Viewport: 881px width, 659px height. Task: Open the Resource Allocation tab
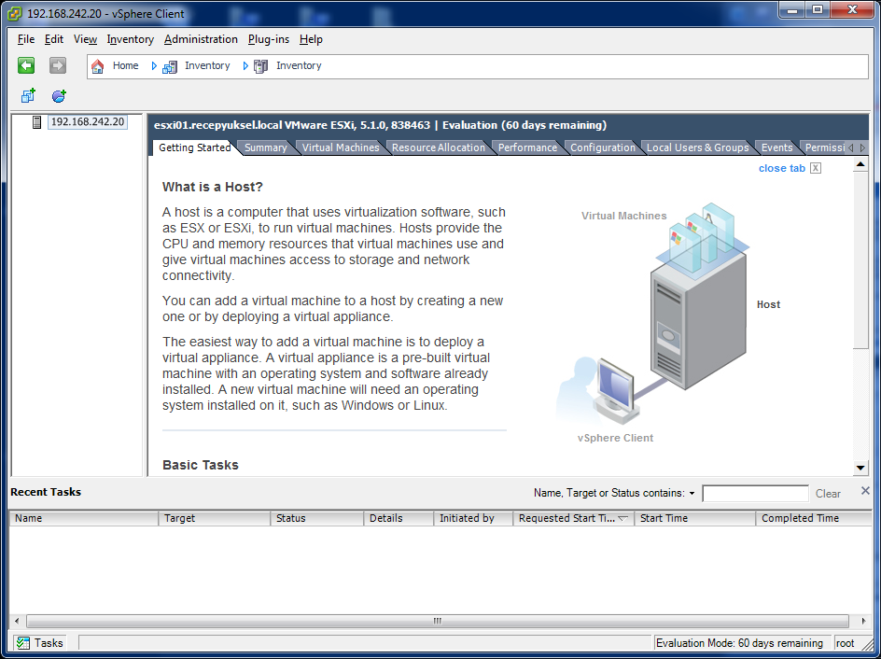tap(439, 147)
